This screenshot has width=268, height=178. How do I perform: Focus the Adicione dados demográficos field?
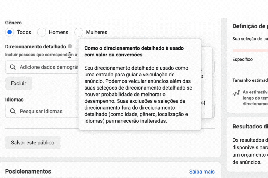tap(47, 67)
